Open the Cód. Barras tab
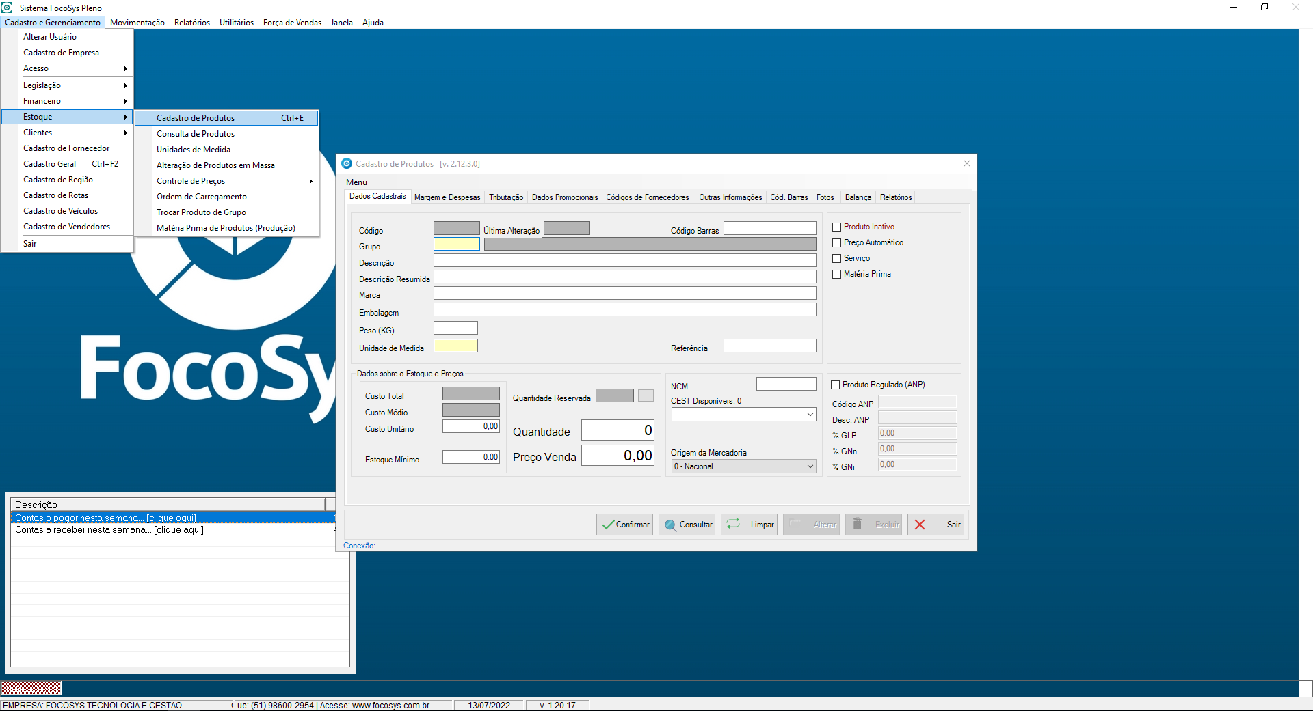Image resolution: width=1313 pixels, height=711 pixels. (789, 197)
